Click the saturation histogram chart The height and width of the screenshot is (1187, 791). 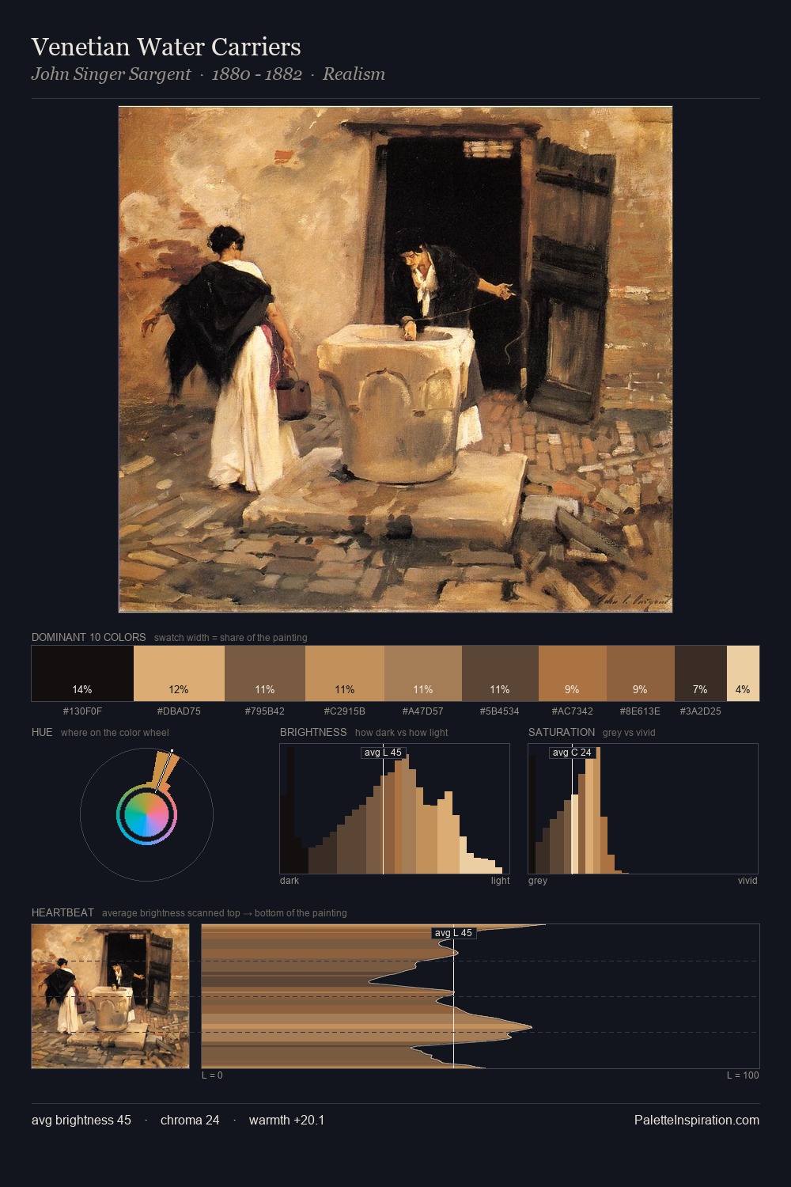643,809
